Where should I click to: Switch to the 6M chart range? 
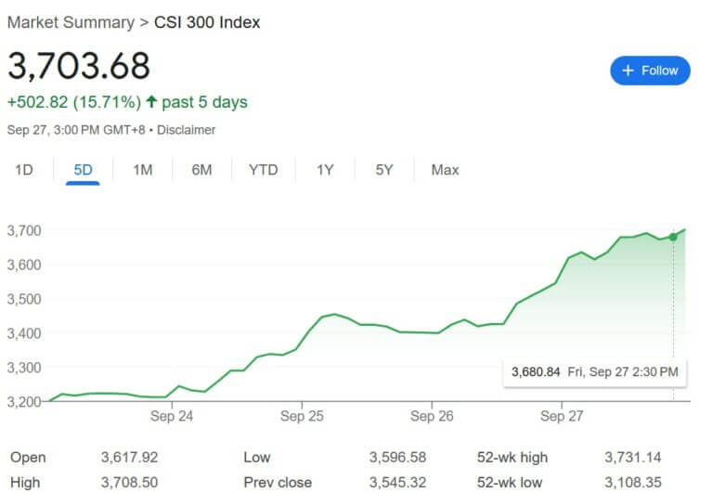click(x=201, y=170)
